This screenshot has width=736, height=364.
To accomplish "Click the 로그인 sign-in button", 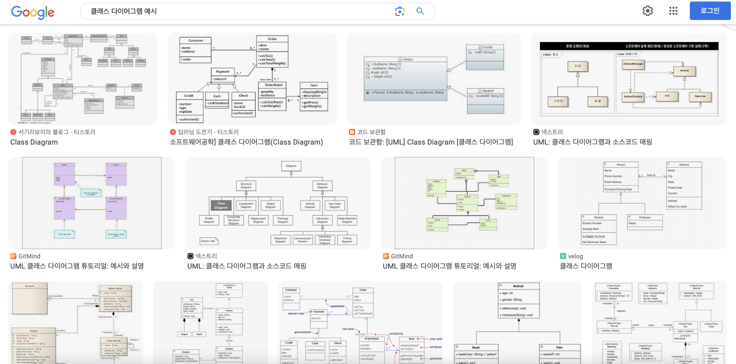I will [710, 11].
